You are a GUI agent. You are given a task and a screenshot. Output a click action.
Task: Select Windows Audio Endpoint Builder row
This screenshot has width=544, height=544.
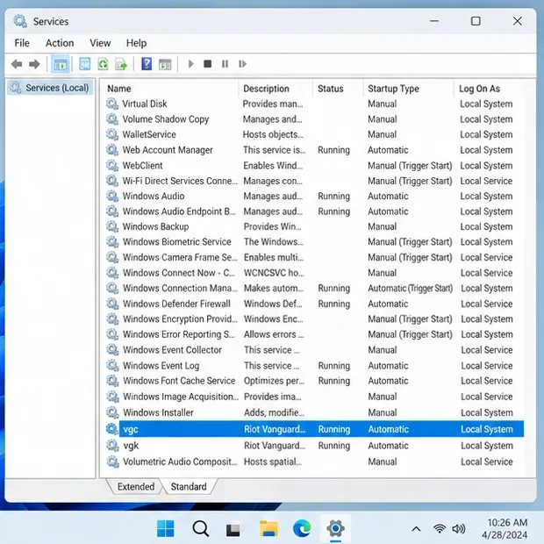(315, 211)
